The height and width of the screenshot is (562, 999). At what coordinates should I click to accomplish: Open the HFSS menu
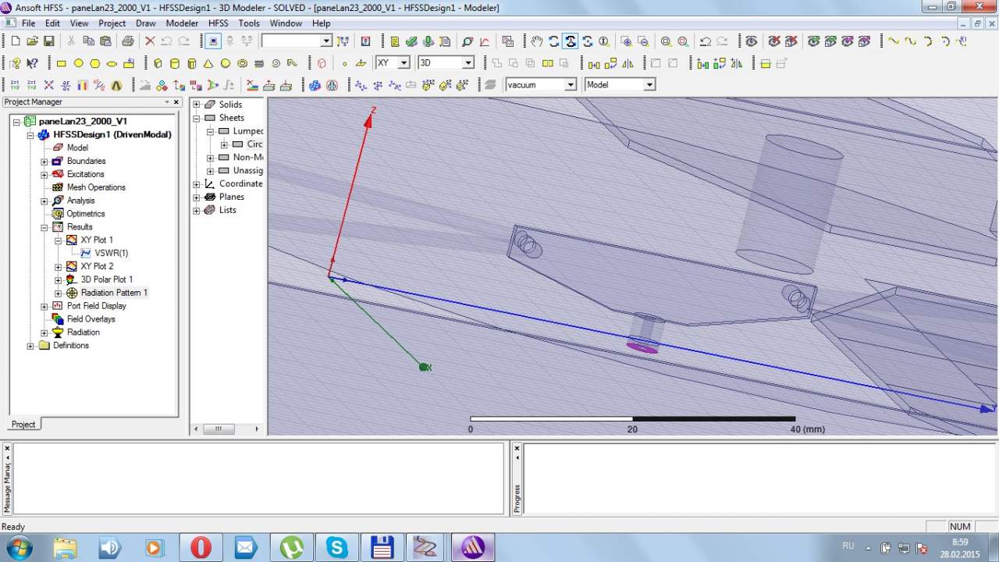218,23
